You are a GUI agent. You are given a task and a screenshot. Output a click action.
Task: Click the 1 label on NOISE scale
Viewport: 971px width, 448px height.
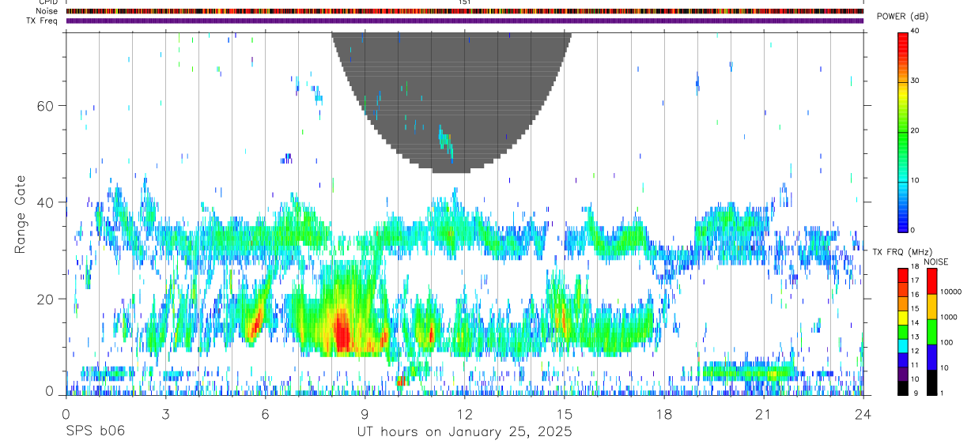click(941, 393)
